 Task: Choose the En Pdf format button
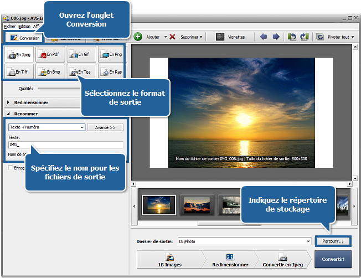[50, 55]
